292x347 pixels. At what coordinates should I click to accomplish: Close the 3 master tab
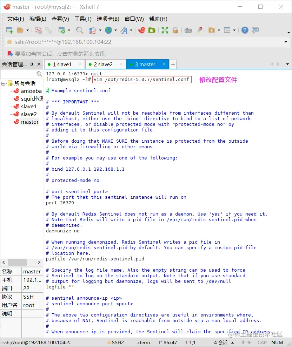click(164, 64)
